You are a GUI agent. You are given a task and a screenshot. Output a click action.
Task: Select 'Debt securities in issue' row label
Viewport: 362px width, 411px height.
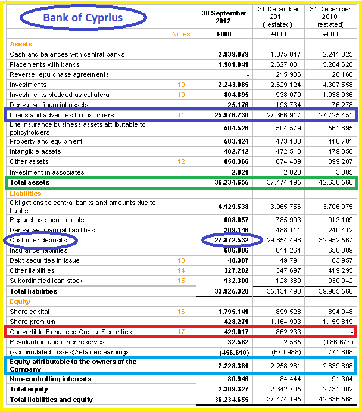45,260
